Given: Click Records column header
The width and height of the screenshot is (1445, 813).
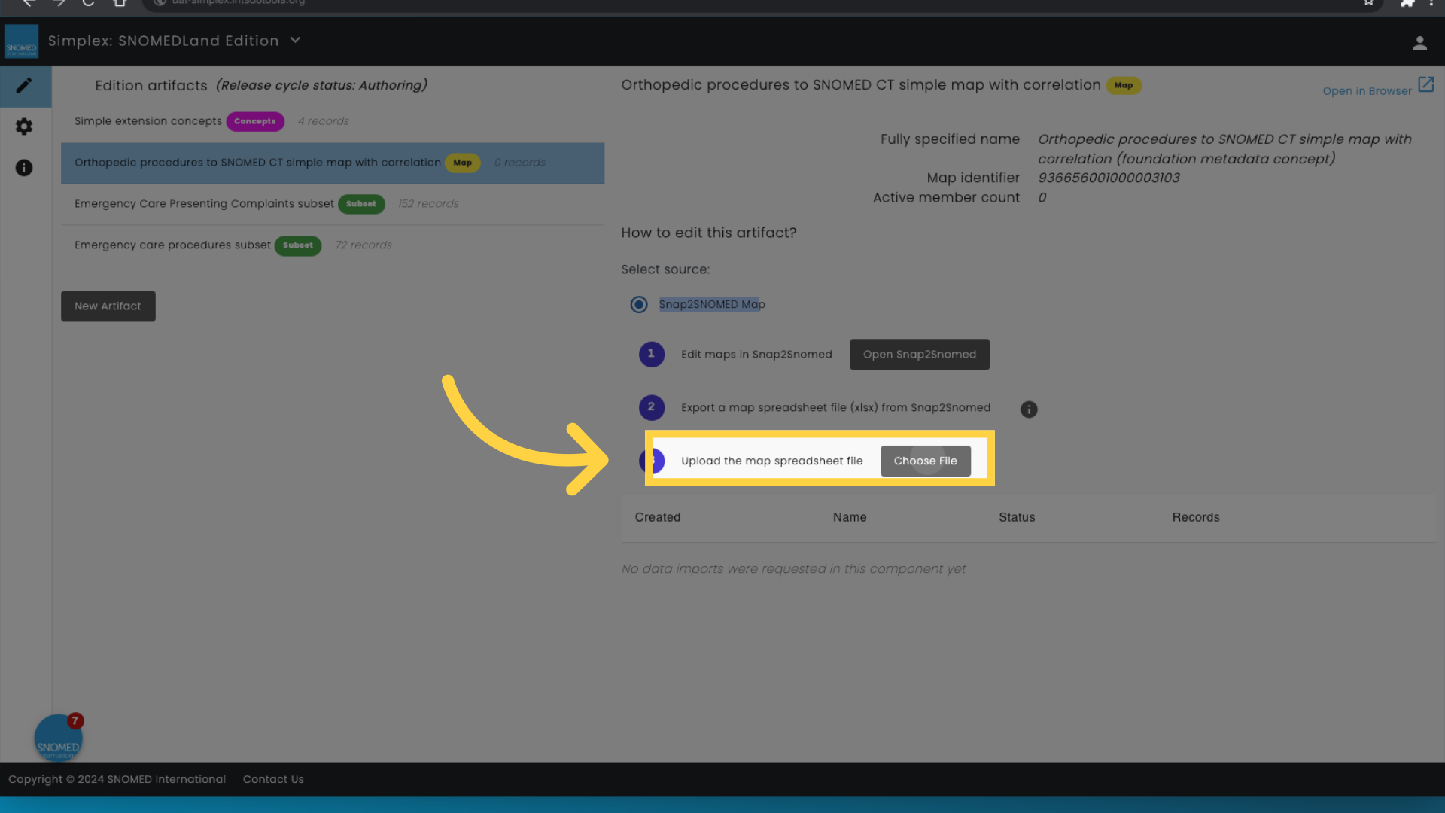Looking at the screenshot, I should point(1196,518).
